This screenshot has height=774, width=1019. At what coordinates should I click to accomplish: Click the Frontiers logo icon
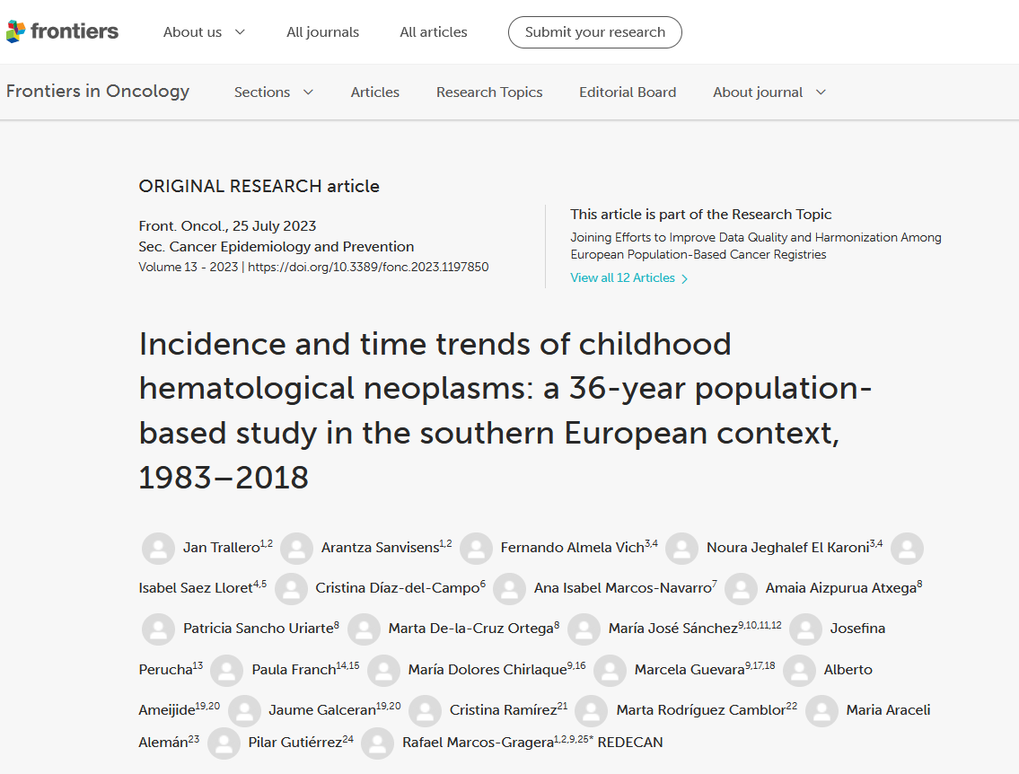[16, 31]
